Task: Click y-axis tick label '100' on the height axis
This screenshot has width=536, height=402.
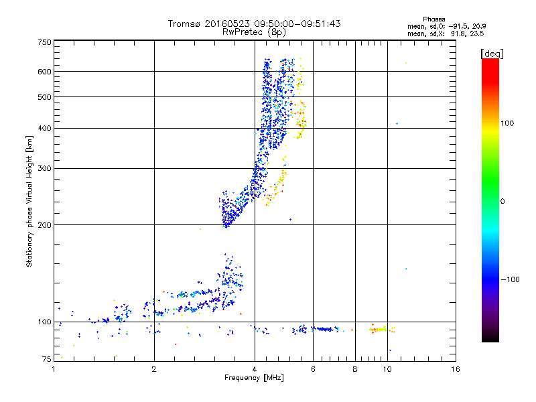Action: point(45,322)
